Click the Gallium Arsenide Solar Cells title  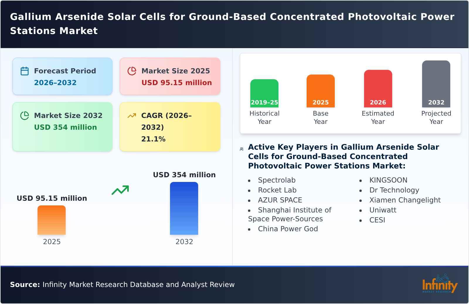pos(232,24)
